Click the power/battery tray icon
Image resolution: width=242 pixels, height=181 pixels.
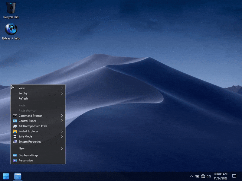pyautogui.click(x=197, y=176)
